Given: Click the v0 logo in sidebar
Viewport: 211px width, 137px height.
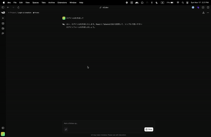Looking at the screenshot, I should point(3,13).
